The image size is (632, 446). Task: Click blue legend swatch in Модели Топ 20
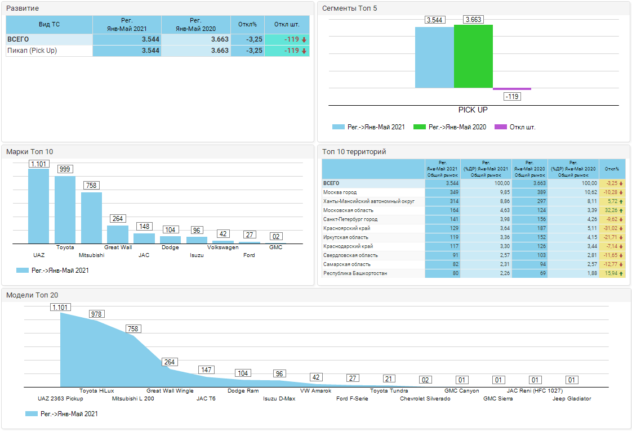pyautogui.click(x=32, y=414)
